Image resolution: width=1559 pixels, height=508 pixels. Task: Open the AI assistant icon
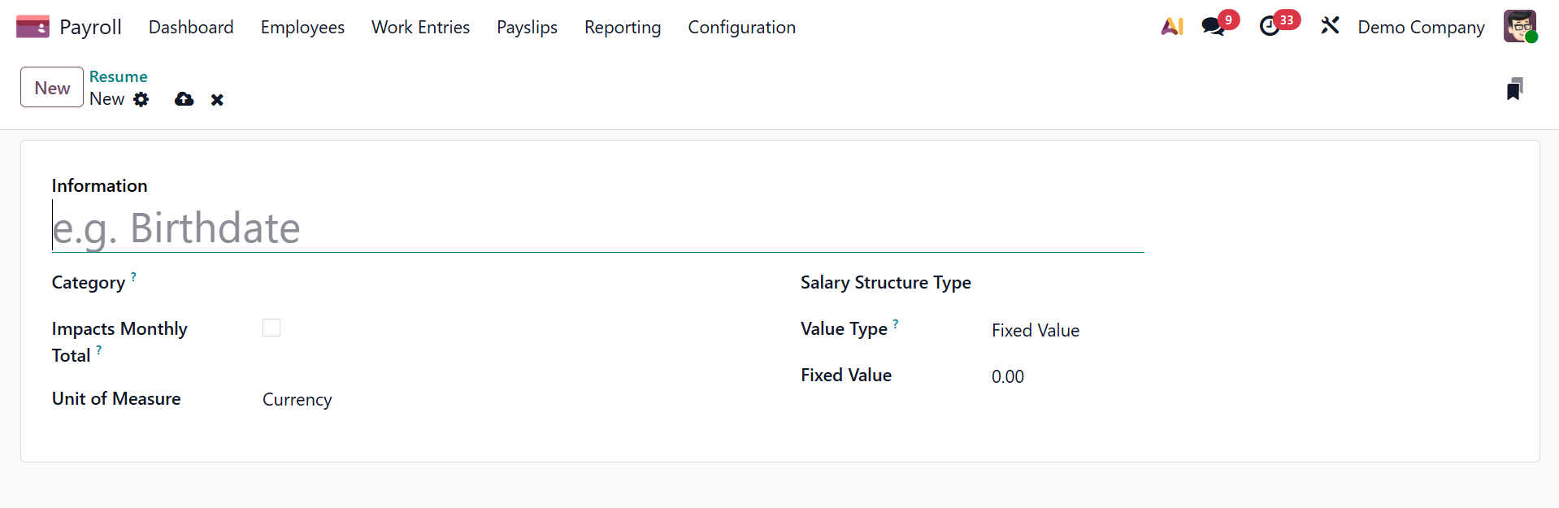click(x=1171, y=27)
